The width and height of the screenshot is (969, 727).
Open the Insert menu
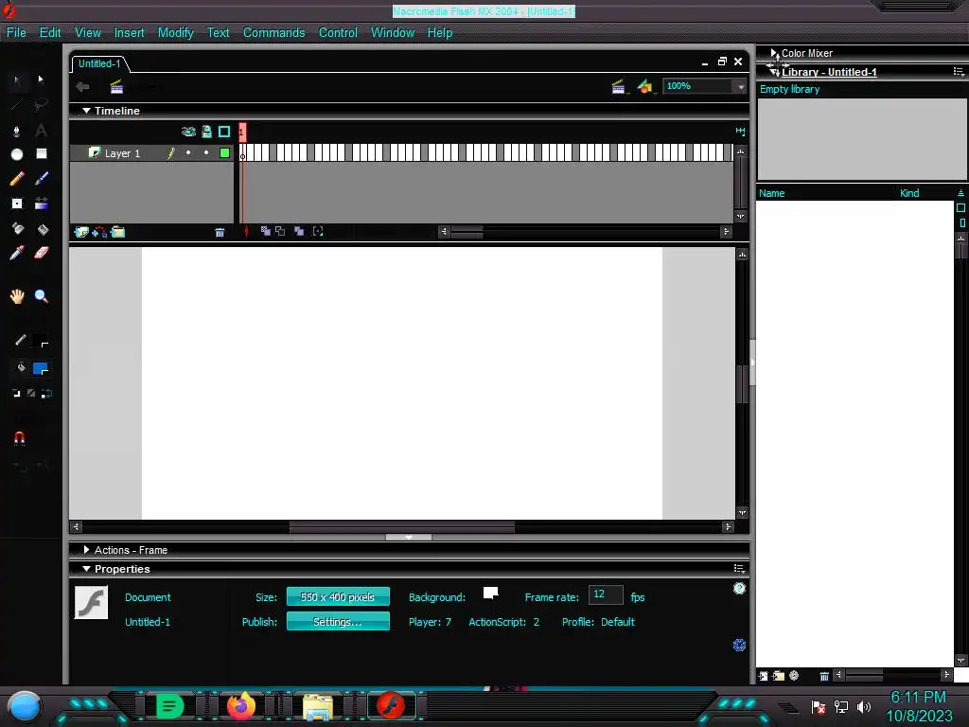click(x=129, y=33)
